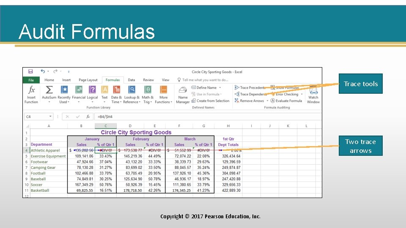Click the Undo arrow icon
The width and height of the screenshot is (406, 228).
[x=43, y=71]
